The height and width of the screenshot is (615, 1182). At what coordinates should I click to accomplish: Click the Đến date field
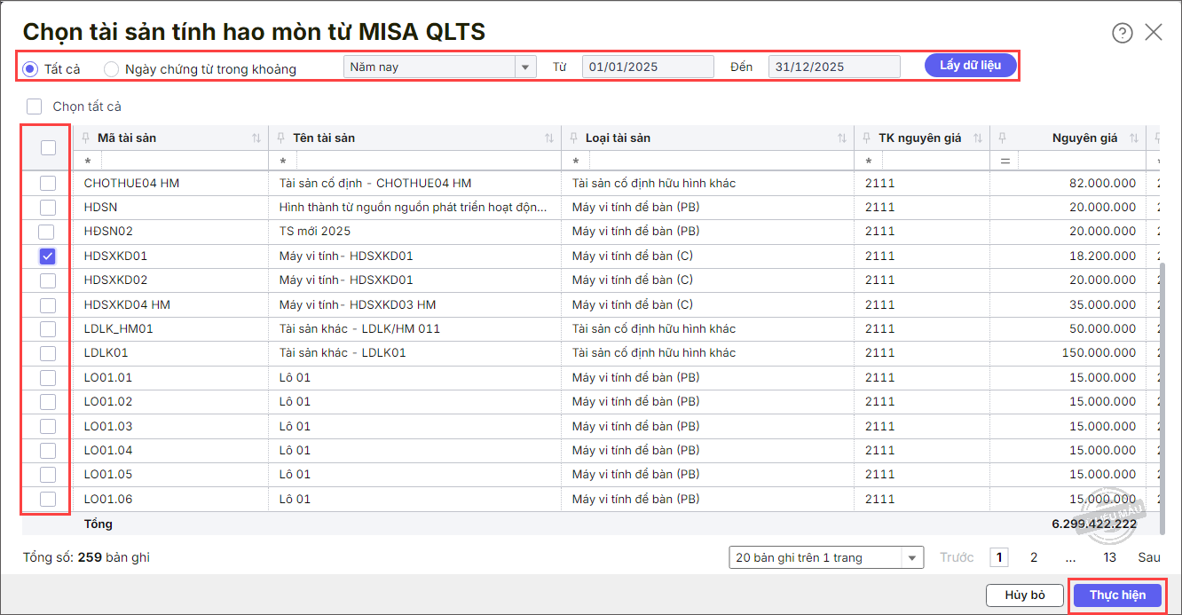click(x=834, y=67)
